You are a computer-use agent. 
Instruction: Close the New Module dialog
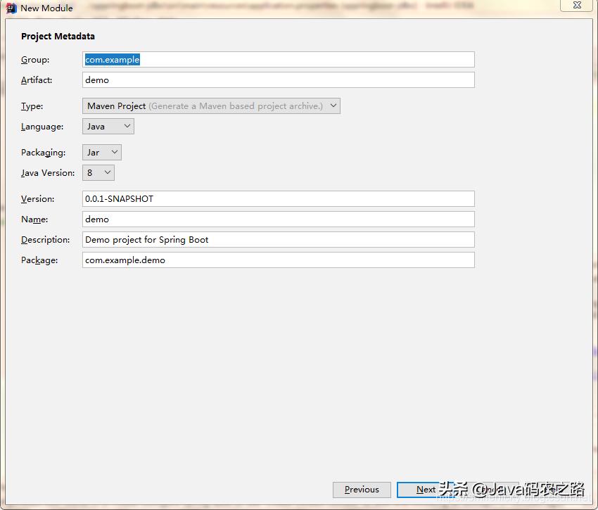click(576, 6)
